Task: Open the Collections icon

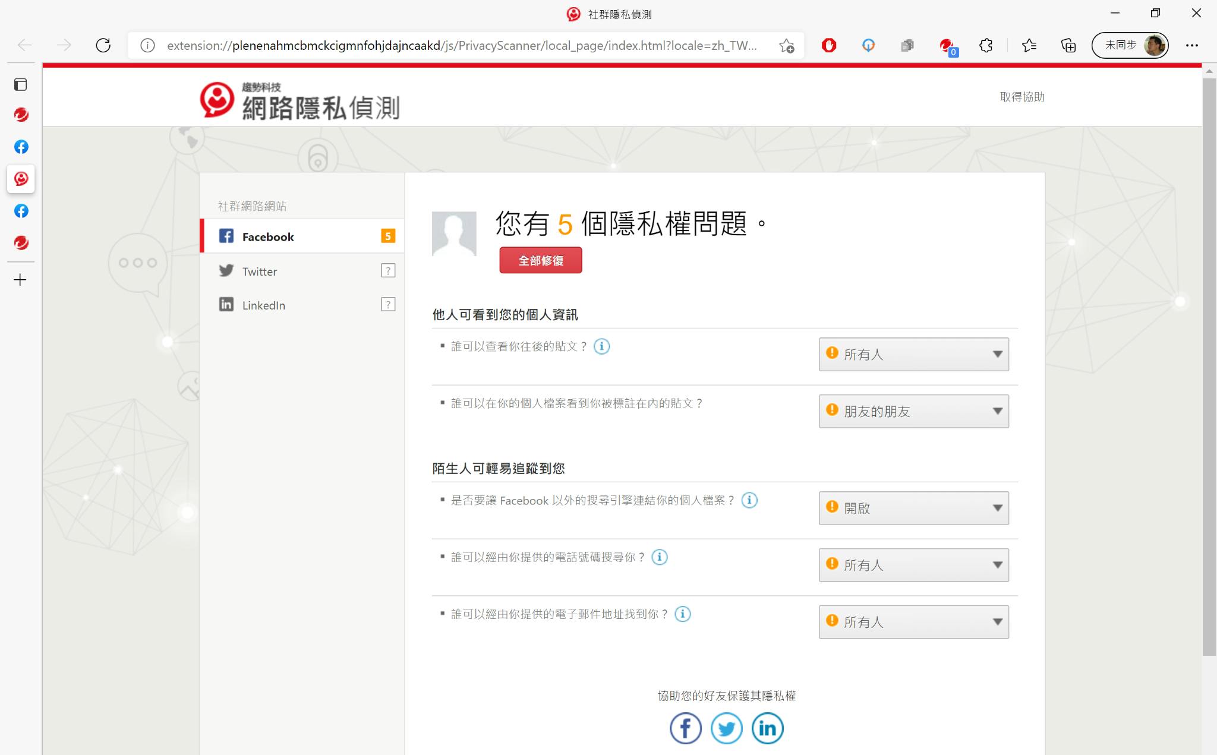Action: (x=1068, y=45)
